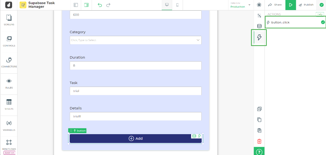This screenshot has height=155, width=326.
Task: Open the data binding database tab
Action: coord(259,26)
